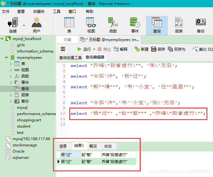Select the 函数 function toolbar icon
213x177 pixels.
(113, 25)
